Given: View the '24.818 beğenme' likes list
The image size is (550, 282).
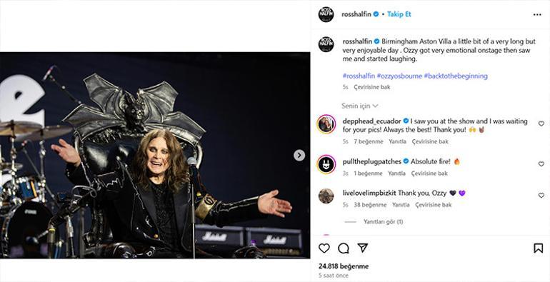Looking at the screenshot, I should tap(344, 266).
